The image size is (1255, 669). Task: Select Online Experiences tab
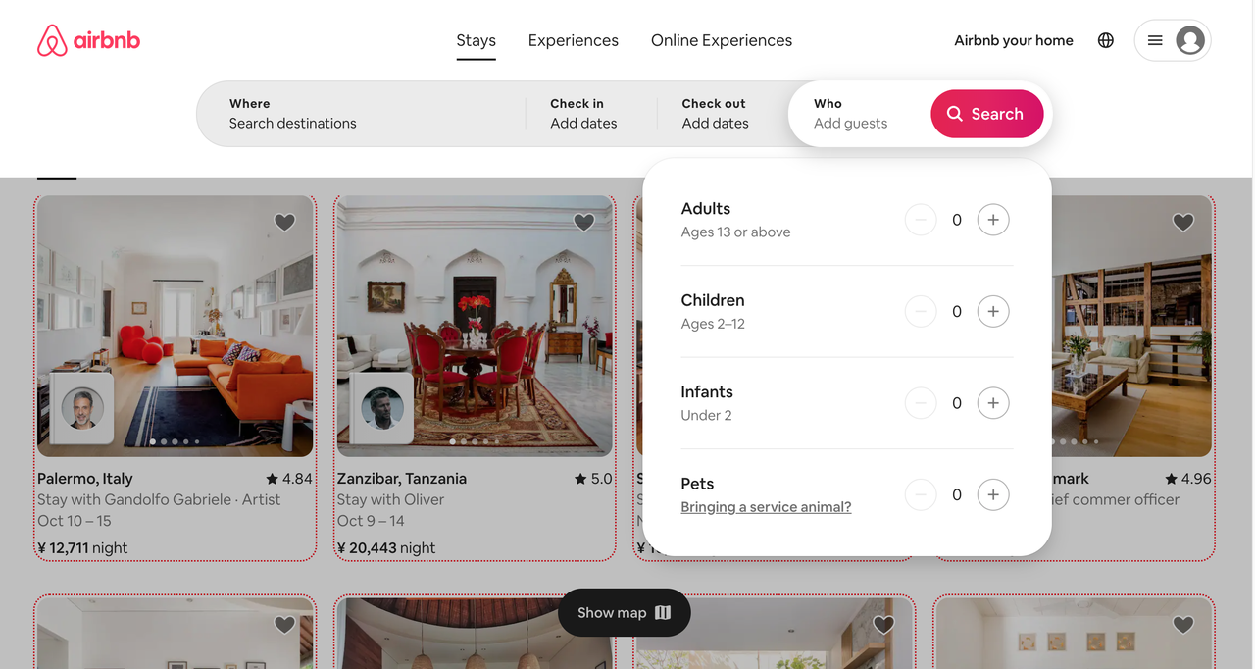click(722, 40)
